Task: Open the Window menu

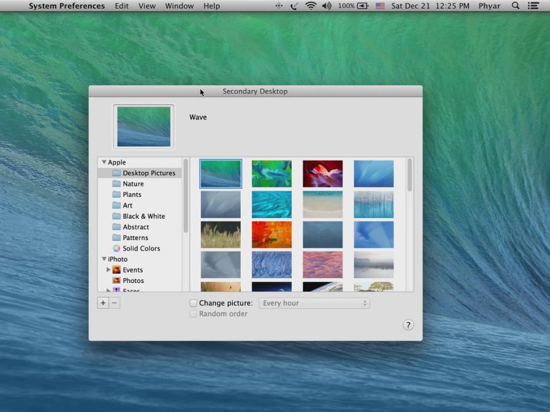Action: coord(179,6)
